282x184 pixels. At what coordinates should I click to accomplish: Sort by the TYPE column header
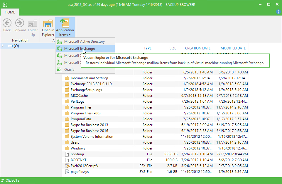(148, 48)
